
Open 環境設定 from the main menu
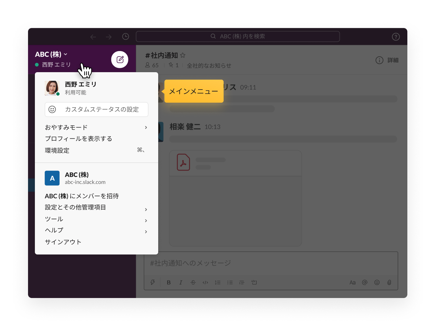coord(57,150)
